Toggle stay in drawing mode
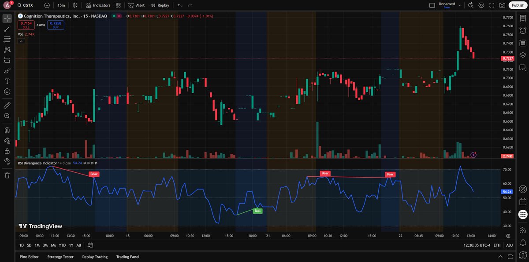This screenshot has height=262, width=529. 7,141
